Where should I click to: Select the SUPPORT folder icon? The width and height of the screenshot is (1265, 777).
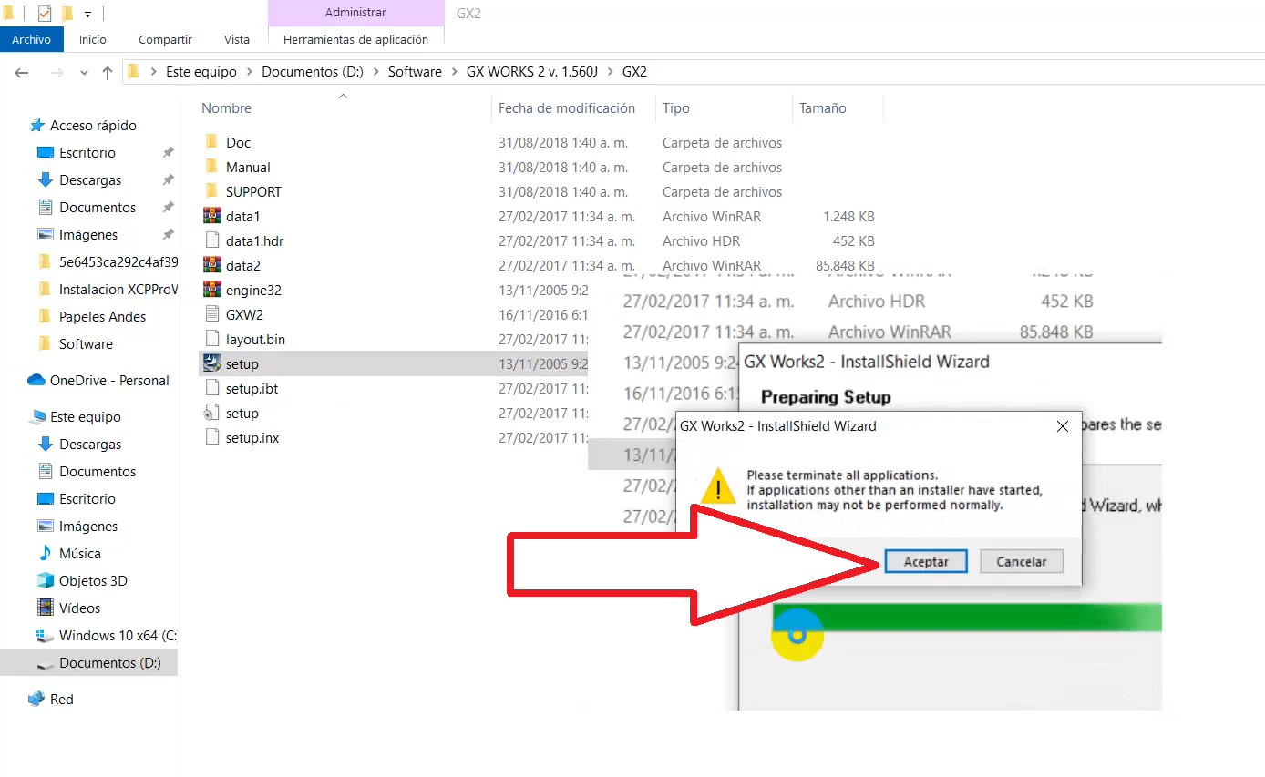[211, 191]
